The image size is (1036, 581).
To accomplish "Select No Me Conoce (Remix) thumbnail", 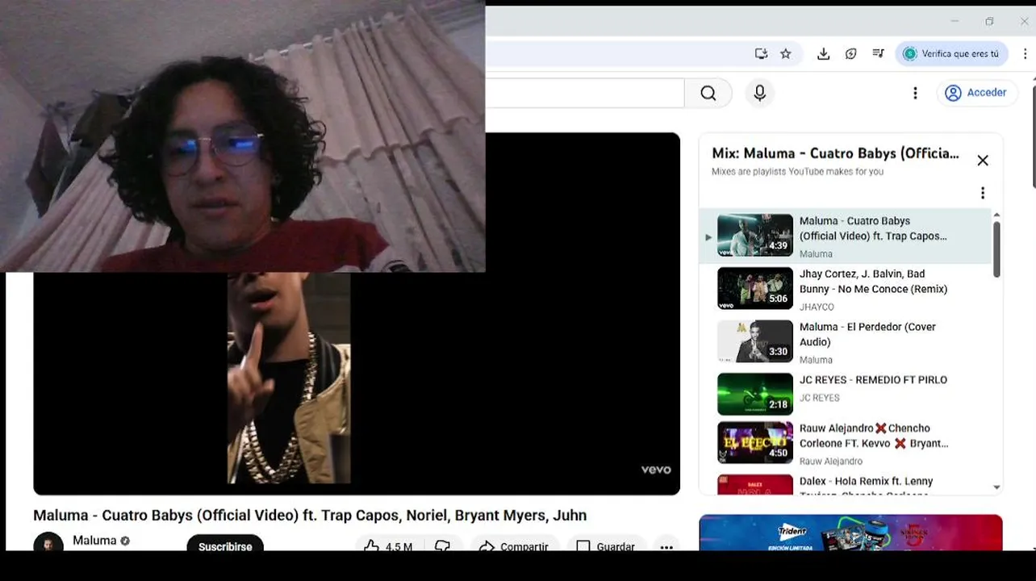I will click(x=755, y=288).
